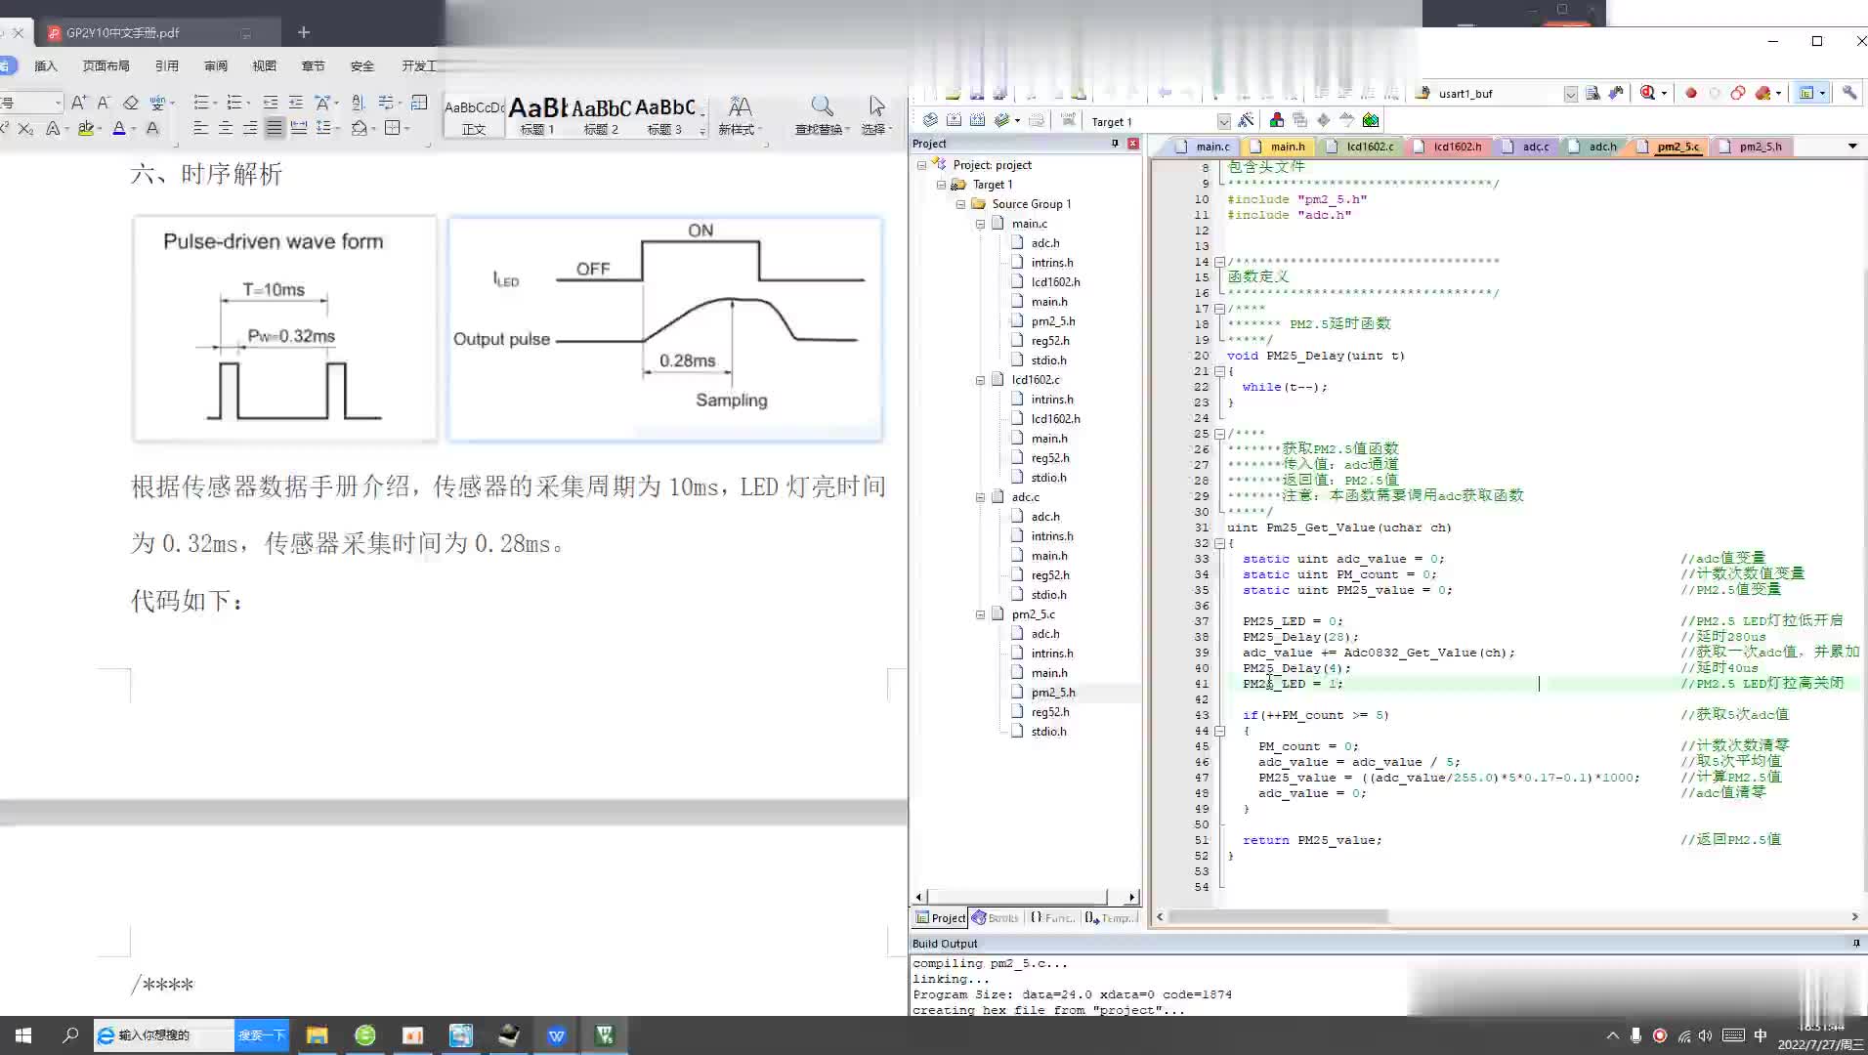
Task: Open 引用 ribbon tab
Action: tap(167, 66)
